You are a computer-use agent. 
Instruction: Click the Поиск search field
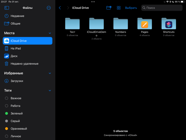coord(162,8)
